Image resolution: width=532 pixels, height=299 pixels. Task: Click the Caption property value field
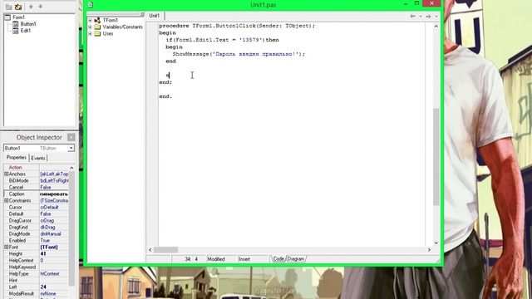(x=54, y=194)
